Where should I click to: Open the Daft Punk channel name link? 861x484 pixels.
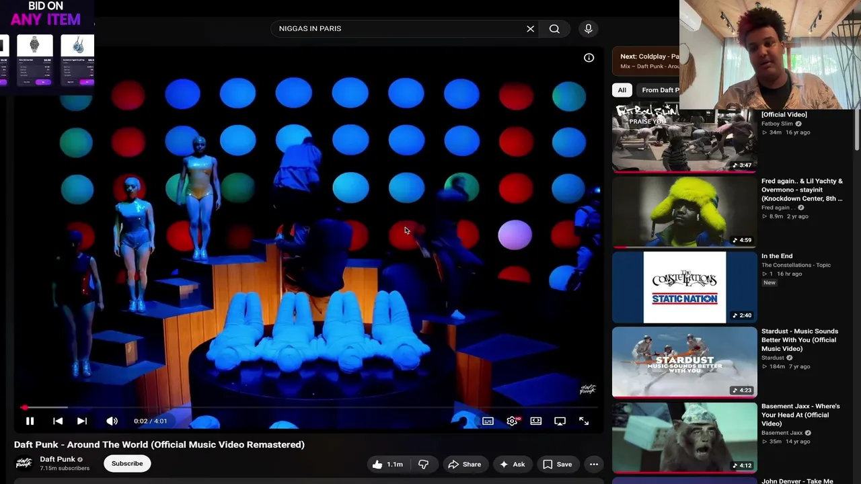tap(57, 459)
